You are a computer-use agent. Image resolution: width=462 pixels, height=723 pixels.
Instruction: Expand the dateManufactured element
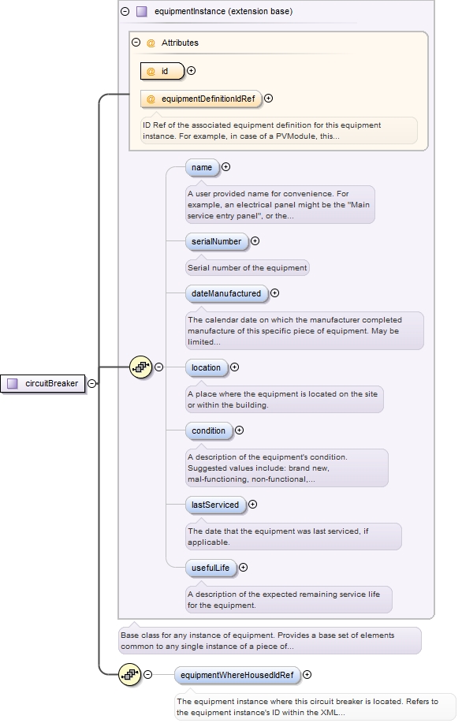[x=275, y=293]
